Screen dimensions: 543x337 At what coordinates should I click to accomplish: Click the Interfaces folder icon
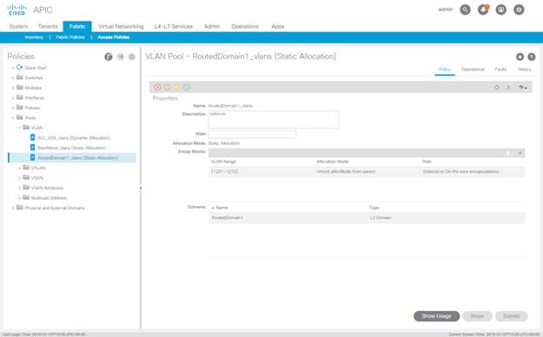coord(20,97)
